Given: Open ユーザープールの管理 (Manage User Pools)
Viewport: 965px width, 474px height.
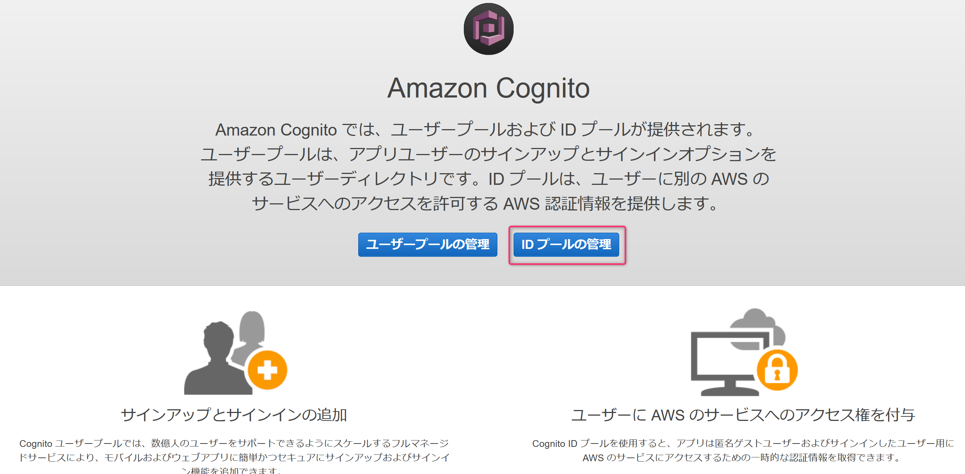Looking at the screenshot, I should 428,245.
